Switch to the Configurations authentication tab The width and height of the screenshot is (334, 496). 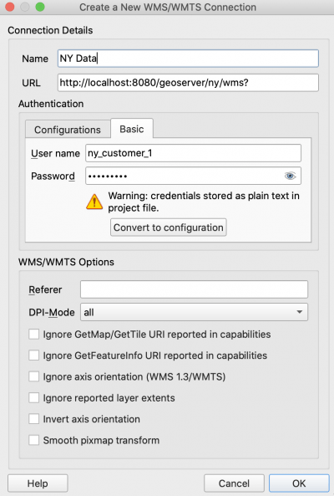pyautogui.click(x=68, y=130)
